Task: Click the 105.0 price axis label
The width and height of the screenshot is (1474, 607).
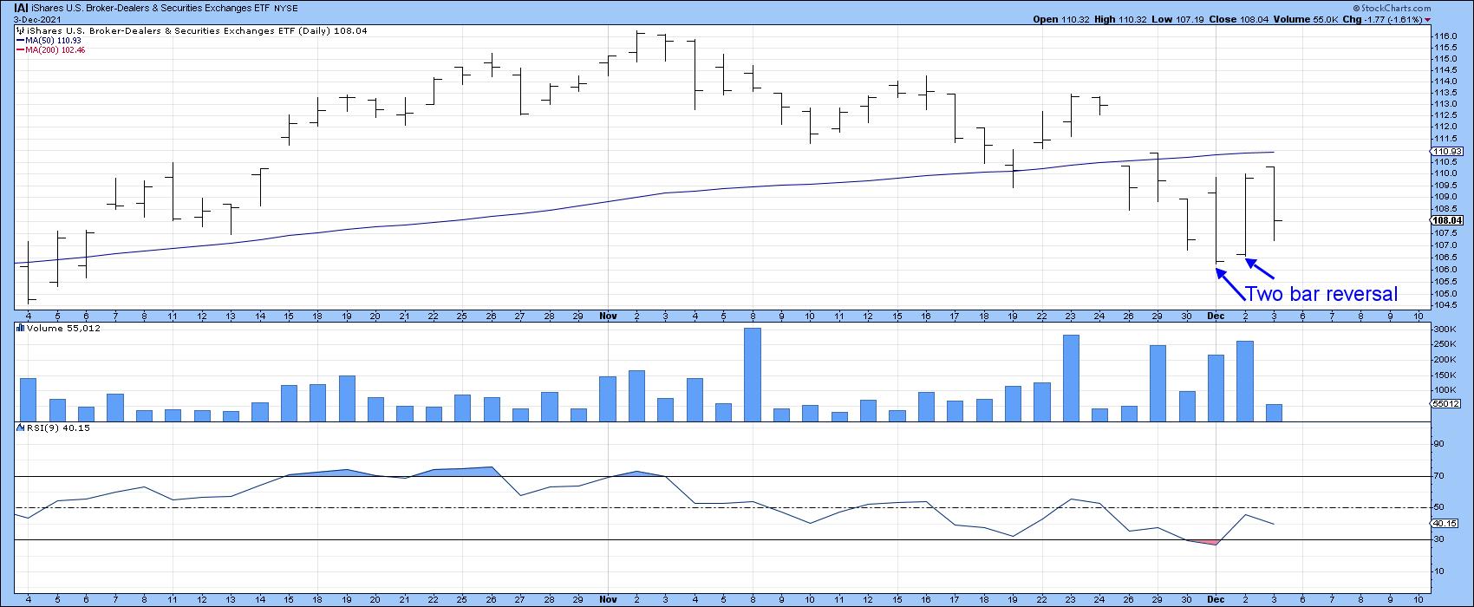Action: pyautogui.click(x=1445, y=292)
